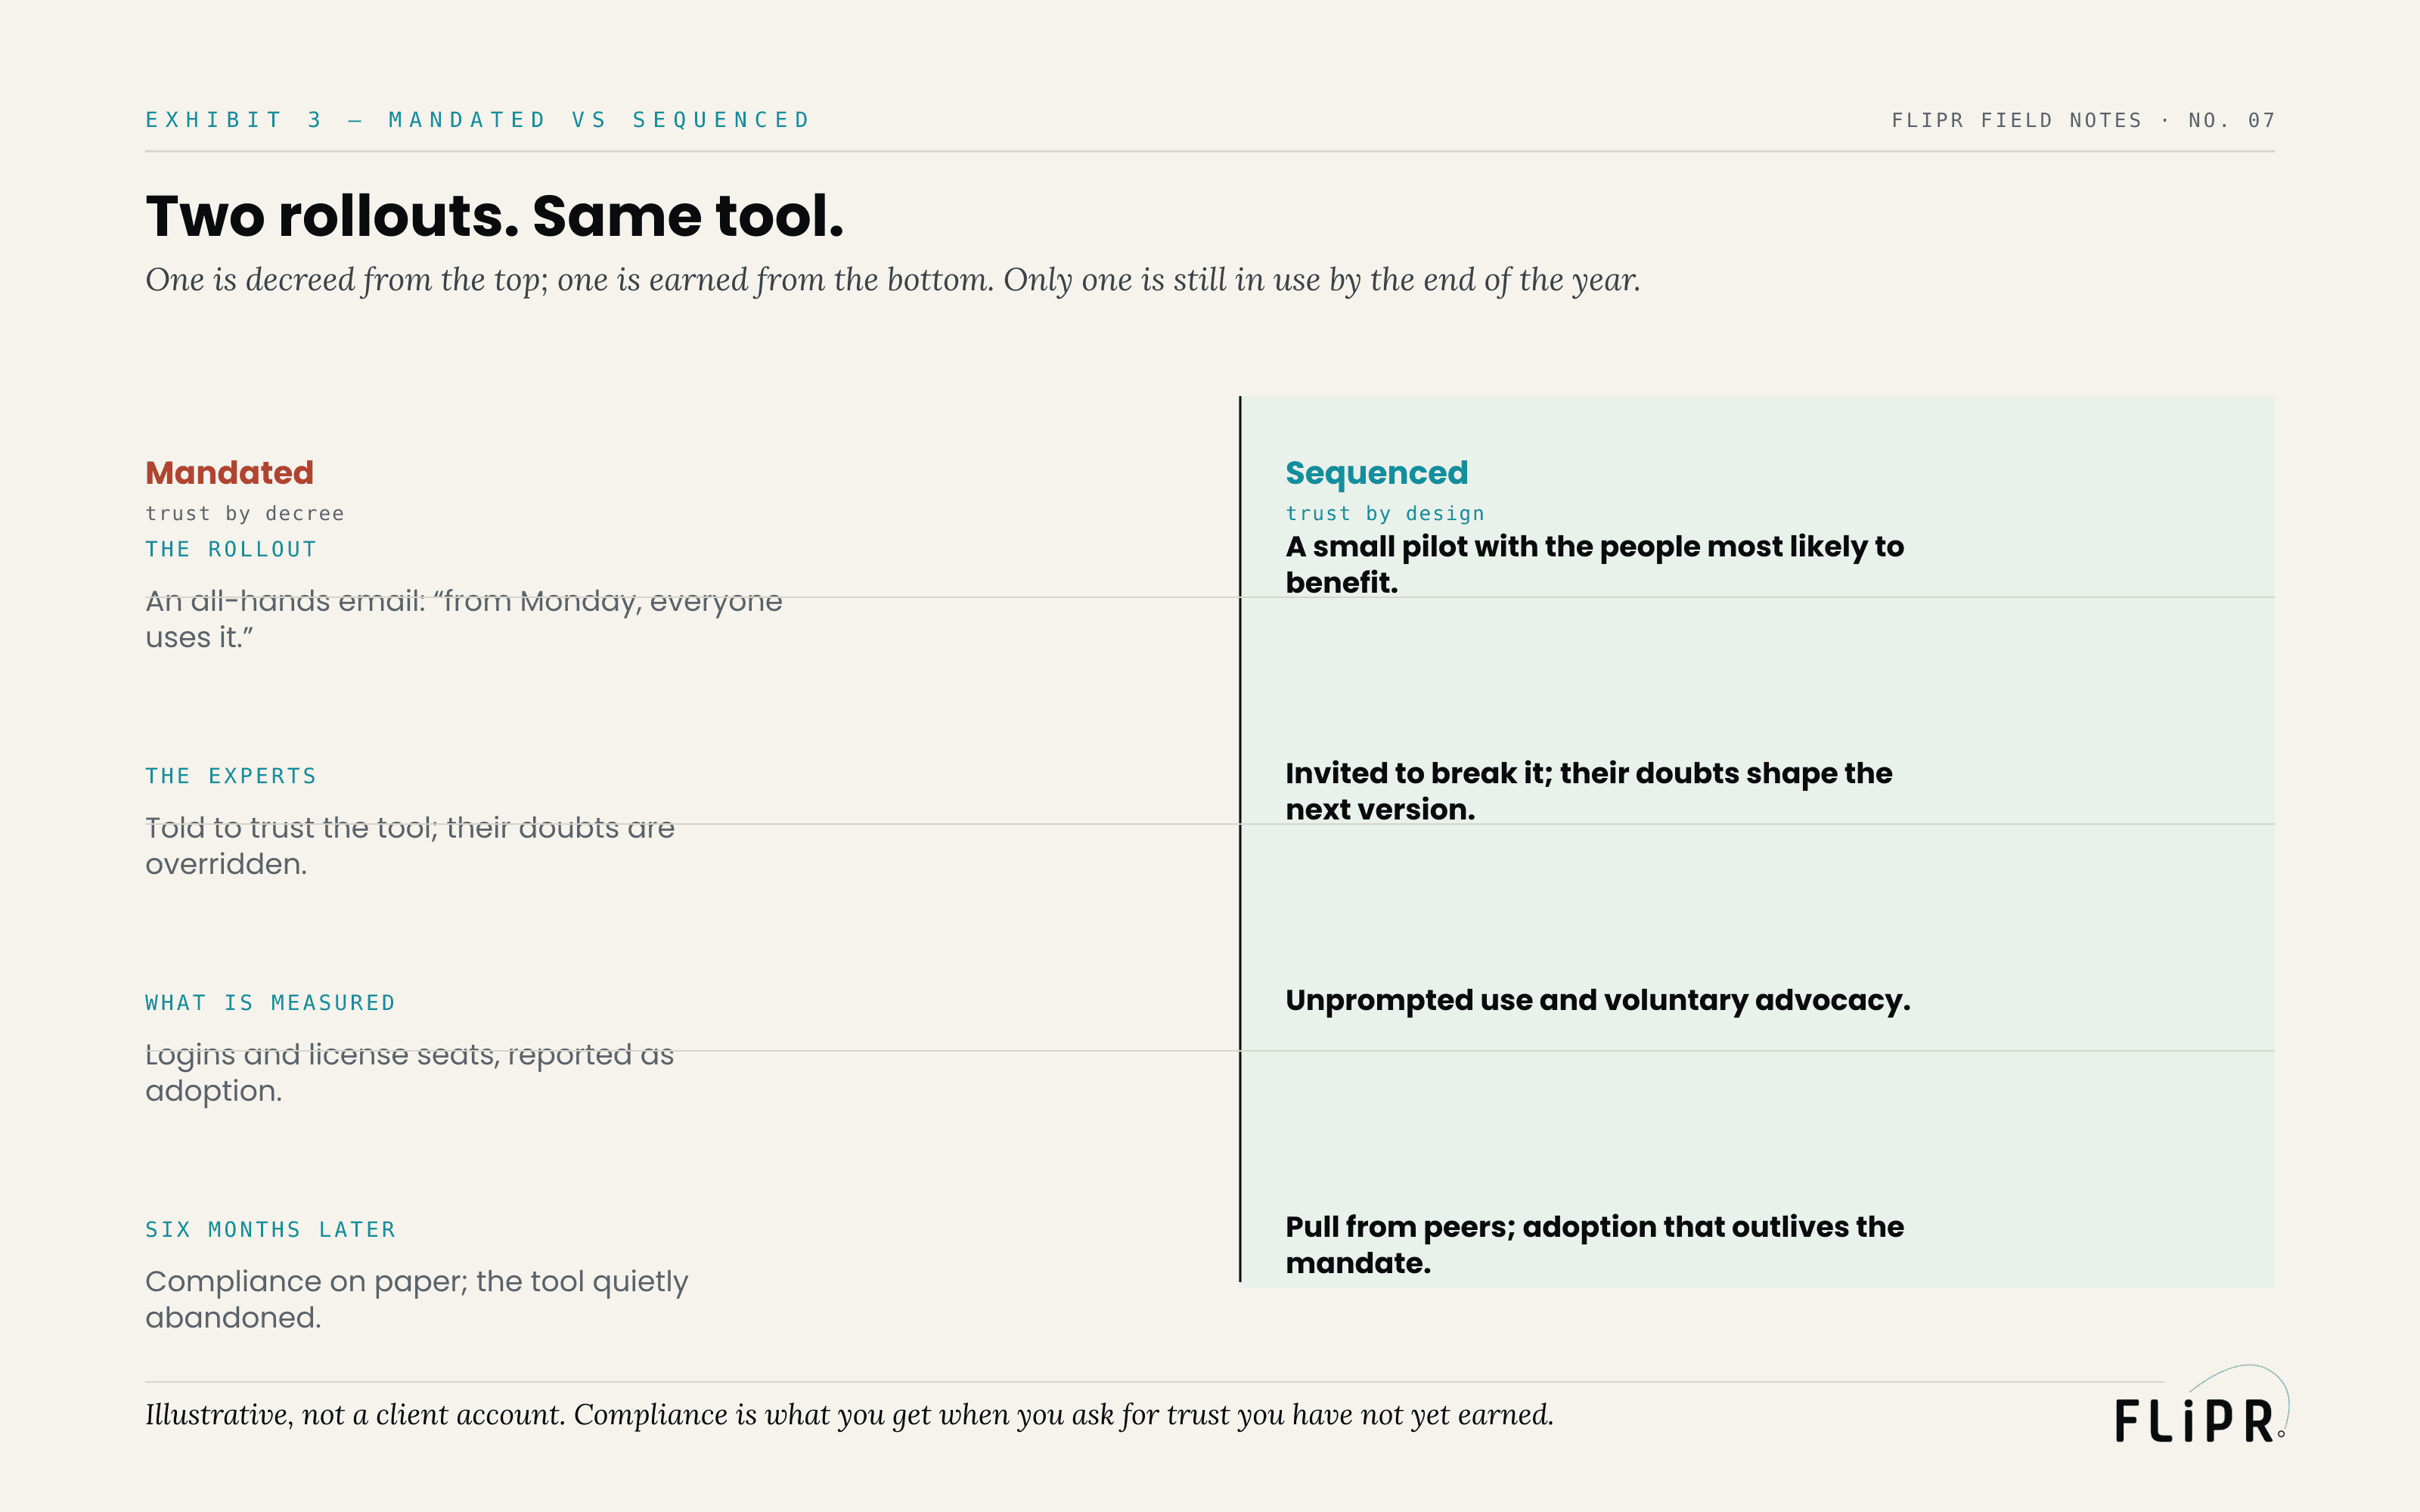Select the WHAT IS MEASURED row label

tap(270, 1003)
